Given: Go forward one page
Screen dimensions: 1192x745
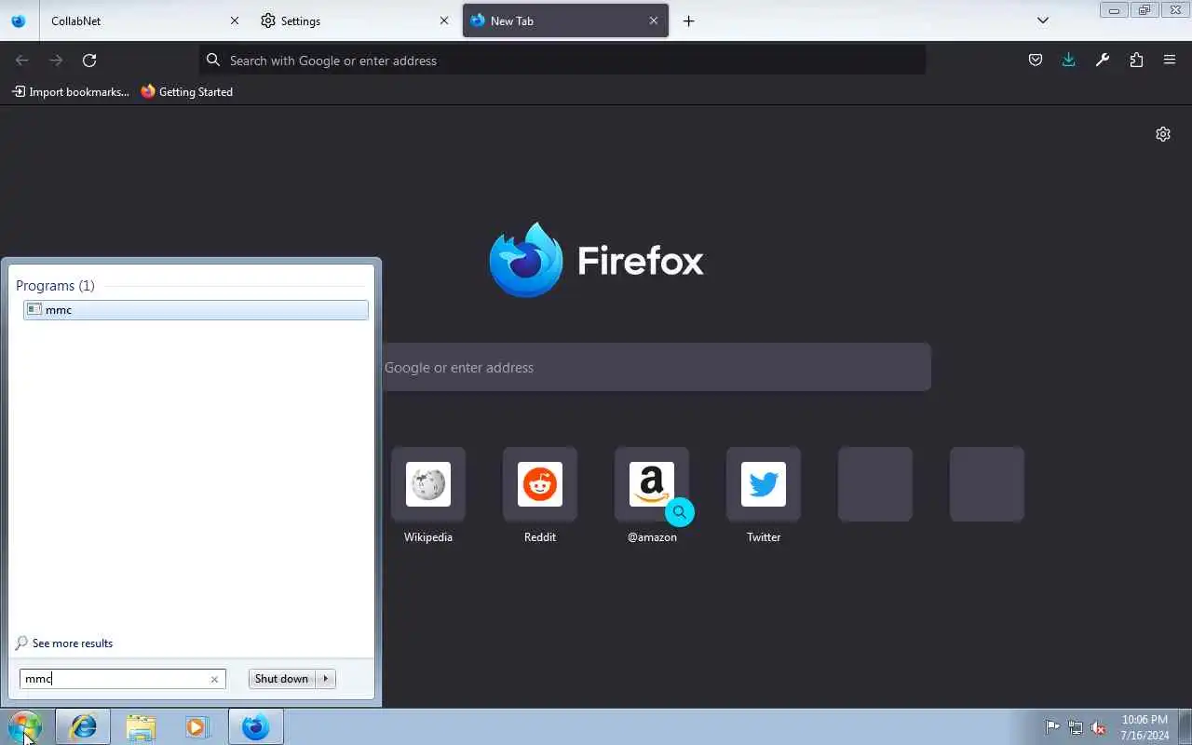Looking at the screenshot, I should [x=56, y=61].
